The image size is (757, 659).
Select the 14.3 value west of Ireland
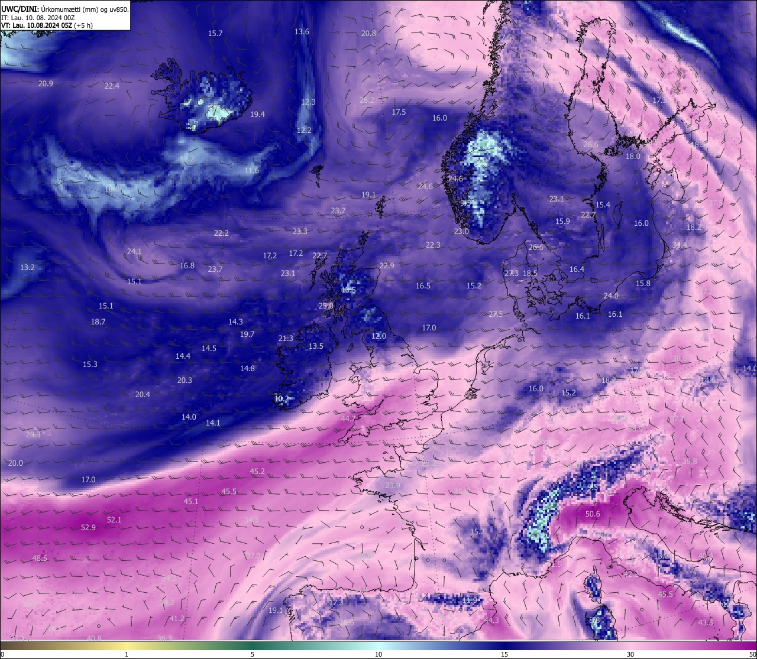[235, 322]
